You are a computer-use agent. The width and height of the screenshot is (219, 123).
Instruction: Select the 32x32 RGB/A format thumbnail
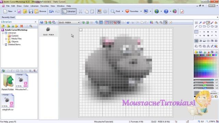pos(48,31)
